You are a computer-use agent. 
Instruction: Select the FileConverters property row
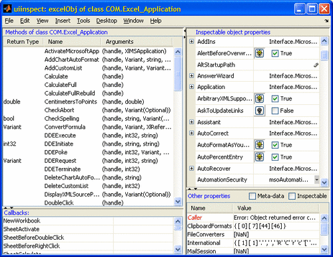(253, 234)
